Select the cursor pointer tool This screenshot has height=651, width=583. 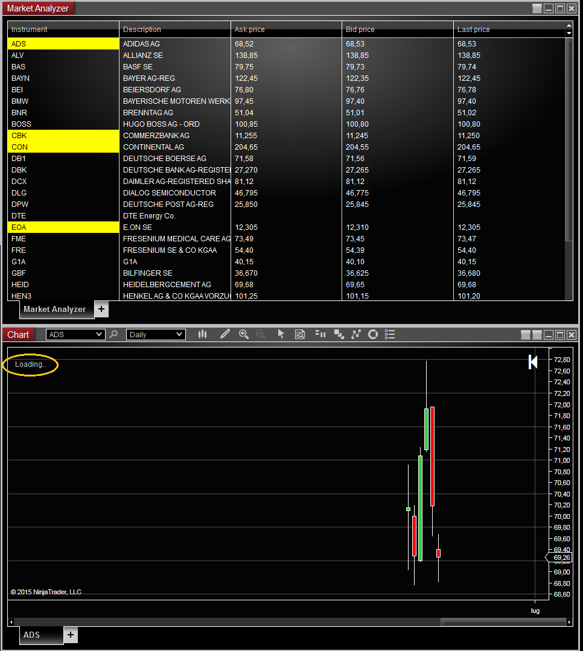(281, 334)
